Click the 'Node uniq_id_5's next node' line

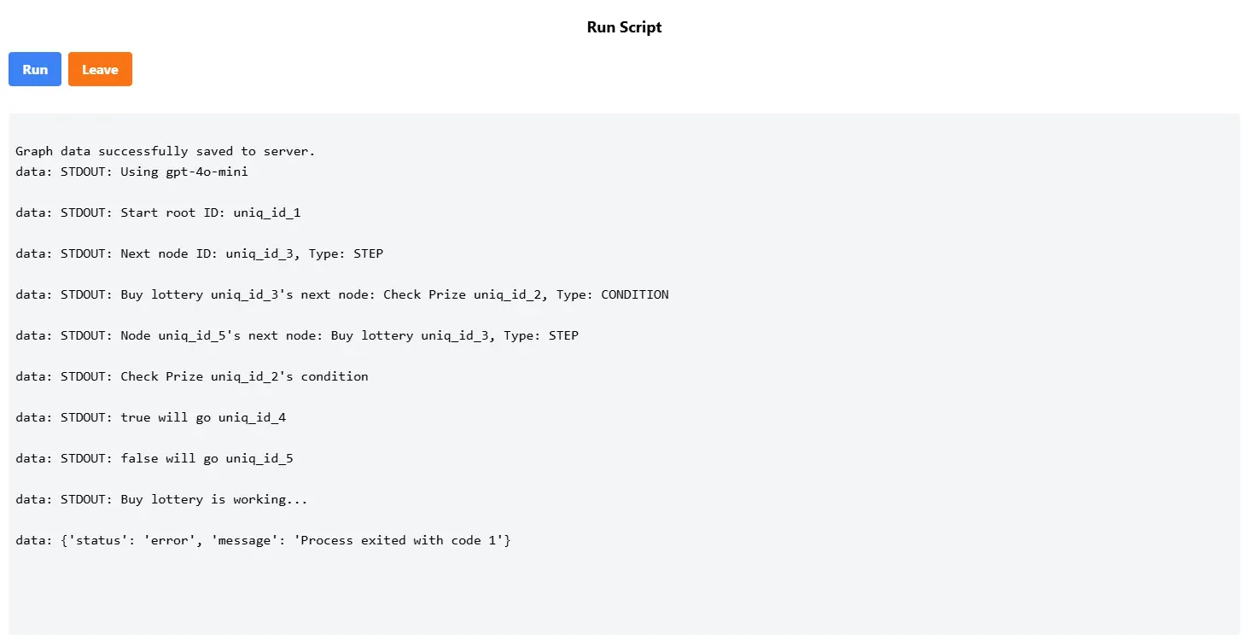(x=297, y=335)
